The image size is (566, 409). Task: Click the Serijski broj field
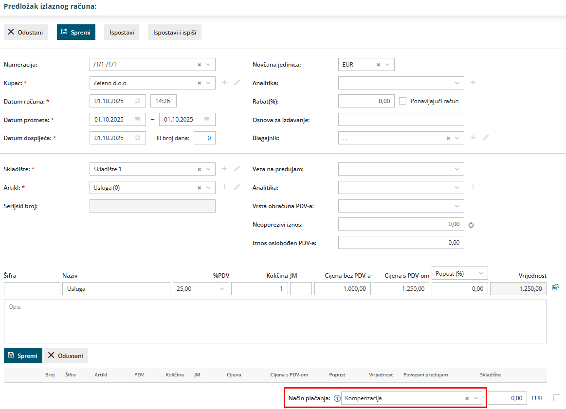click(x=152, y=206)
